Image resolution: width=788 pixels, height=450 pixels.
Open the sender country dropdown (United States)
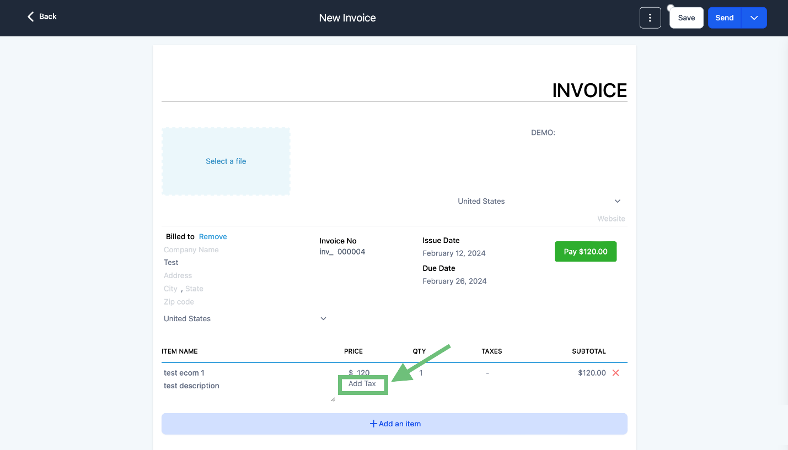539,201
